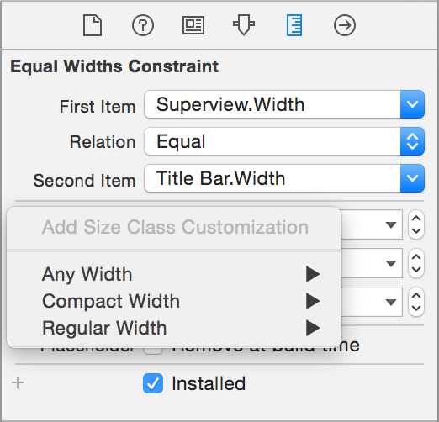Toggle the Remove at build time checkbox

tap(153, 351)
